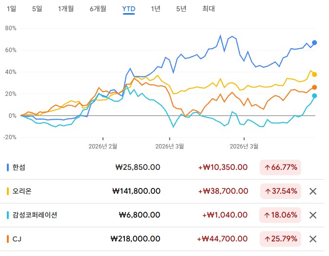Remove 오리온 from comparison with X

(x=313, y=191)
